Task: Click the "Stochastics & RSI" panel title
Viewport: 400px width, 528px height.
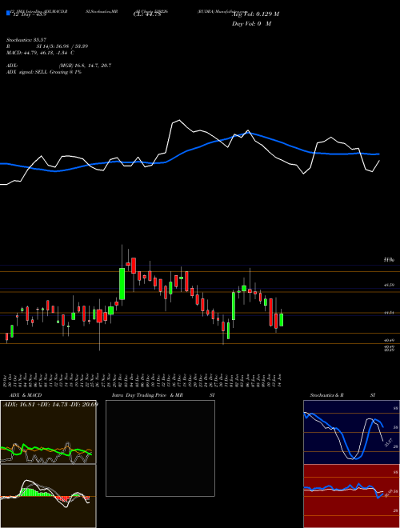Action: coord(342,395)
